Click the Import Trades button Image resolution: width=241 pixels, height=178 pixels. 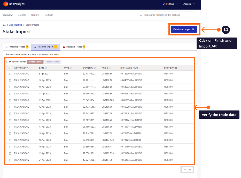point(52,62)
